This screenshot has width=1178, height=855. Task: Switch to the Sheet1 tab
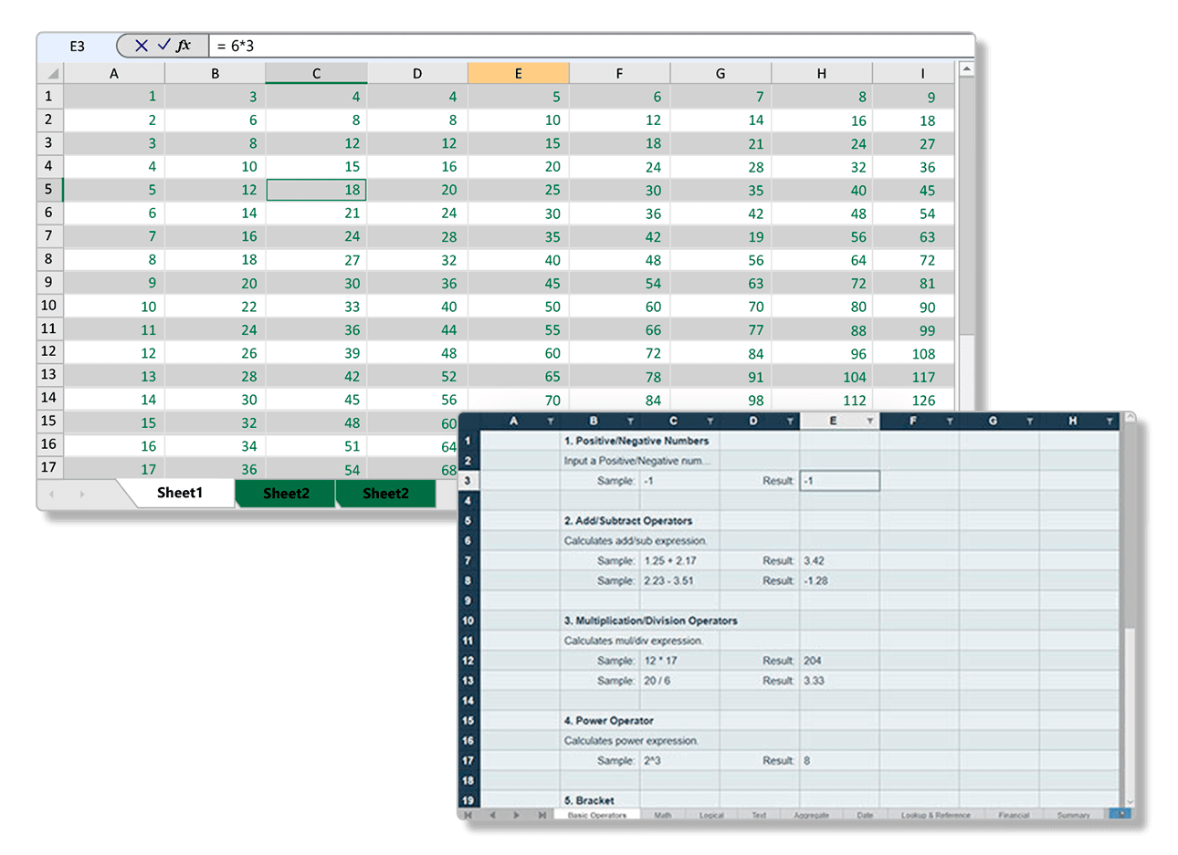pos(180,493)
